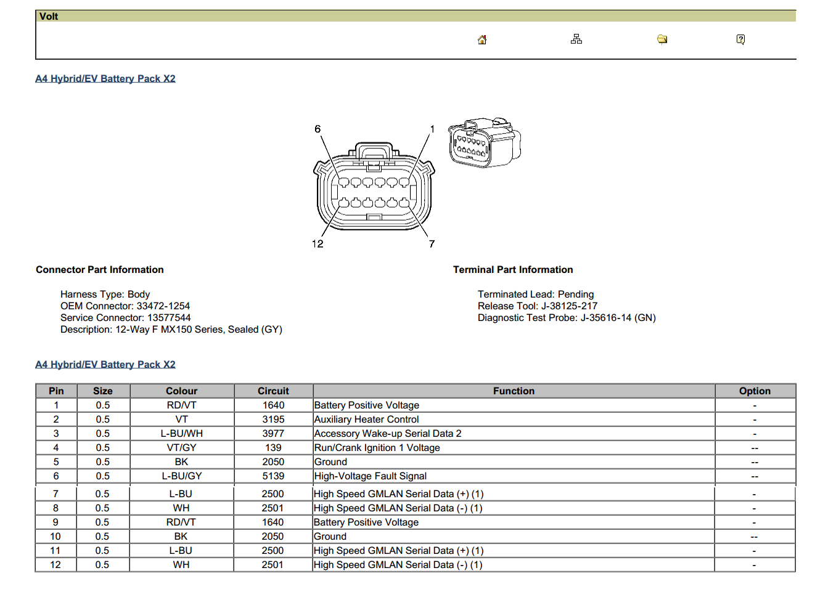This screenshot has height=589, width=815.
Task: Click the WH colour cell in pin 12 row
Action: click(x=181, y=564)
